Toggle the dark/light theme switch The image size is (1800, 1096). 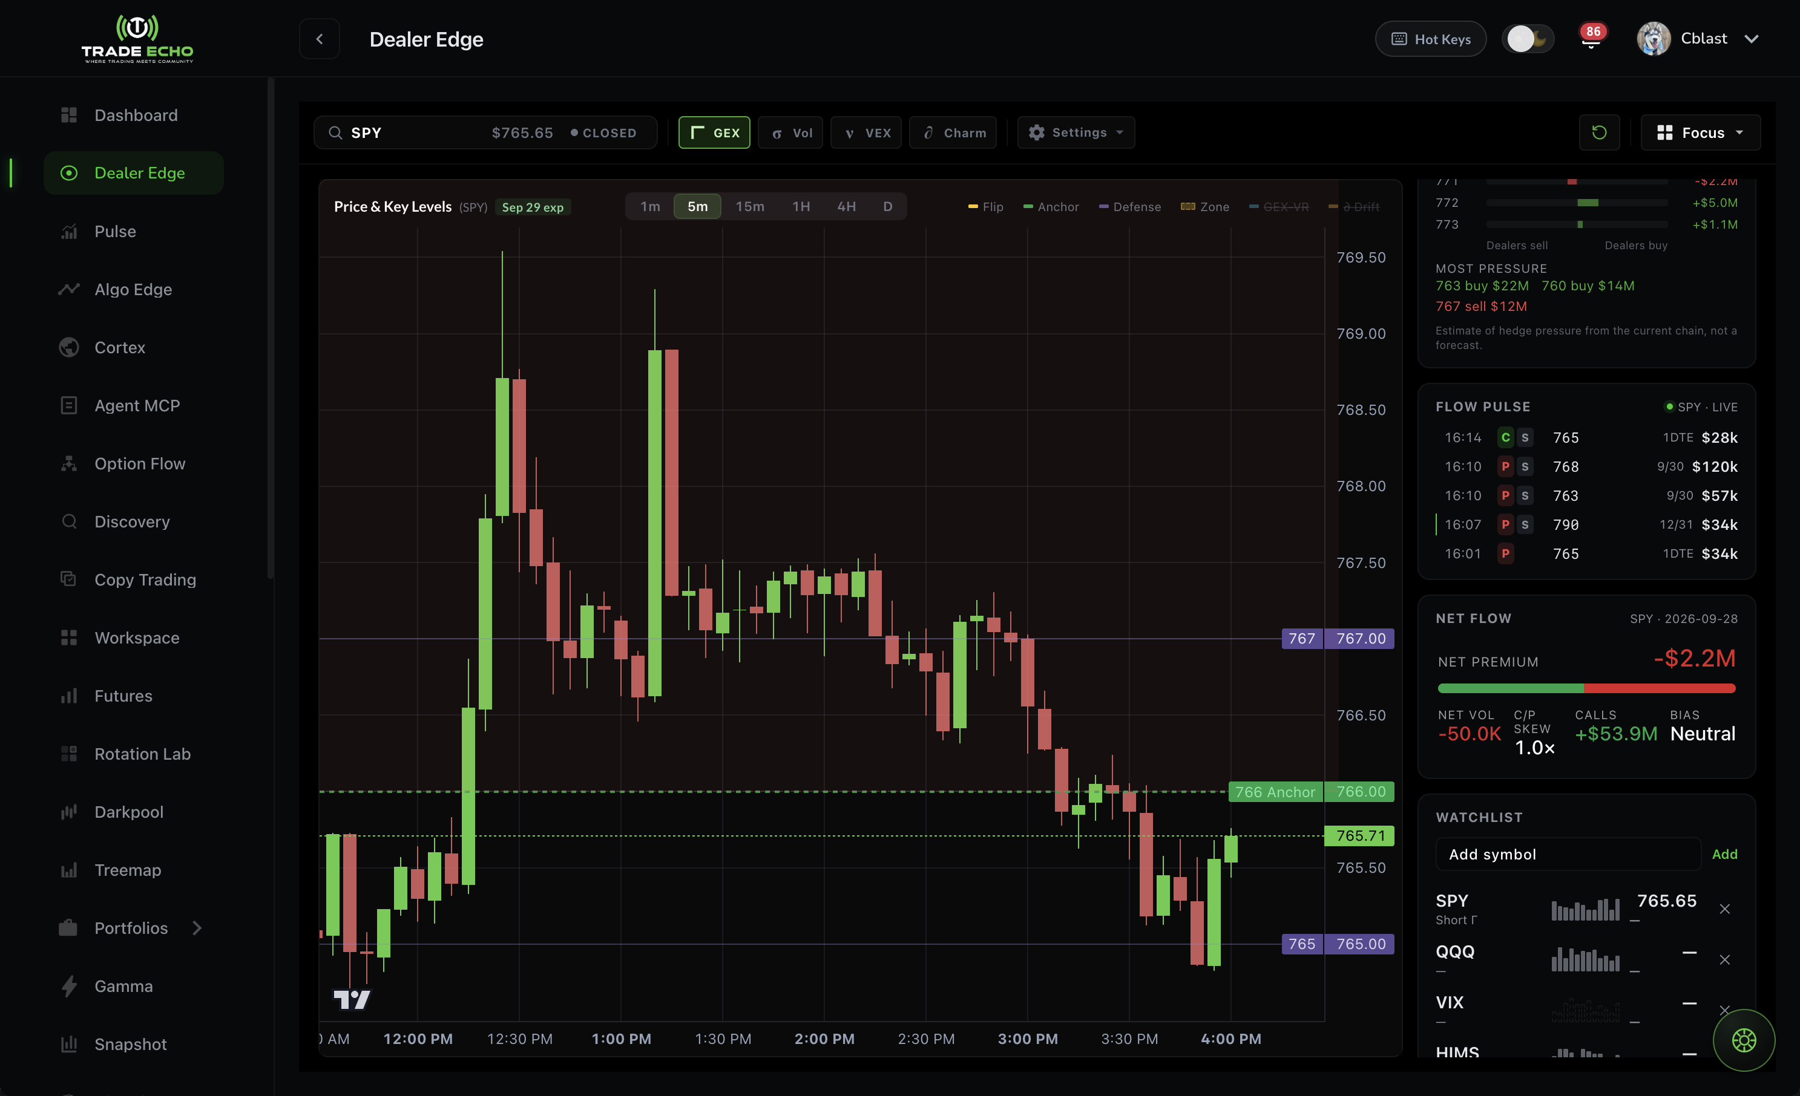click(1528, 39)
